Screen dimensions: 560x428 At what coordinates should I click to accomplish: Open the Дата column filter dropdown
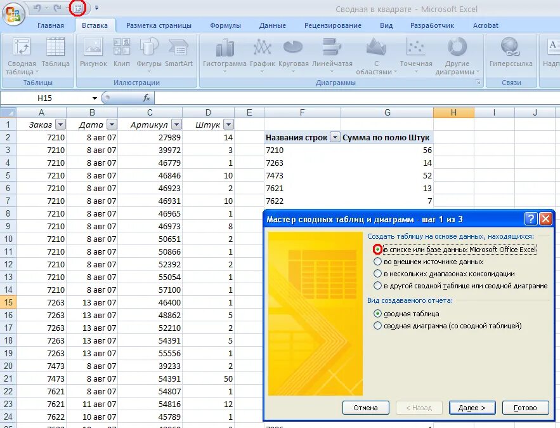click(112, 124)
